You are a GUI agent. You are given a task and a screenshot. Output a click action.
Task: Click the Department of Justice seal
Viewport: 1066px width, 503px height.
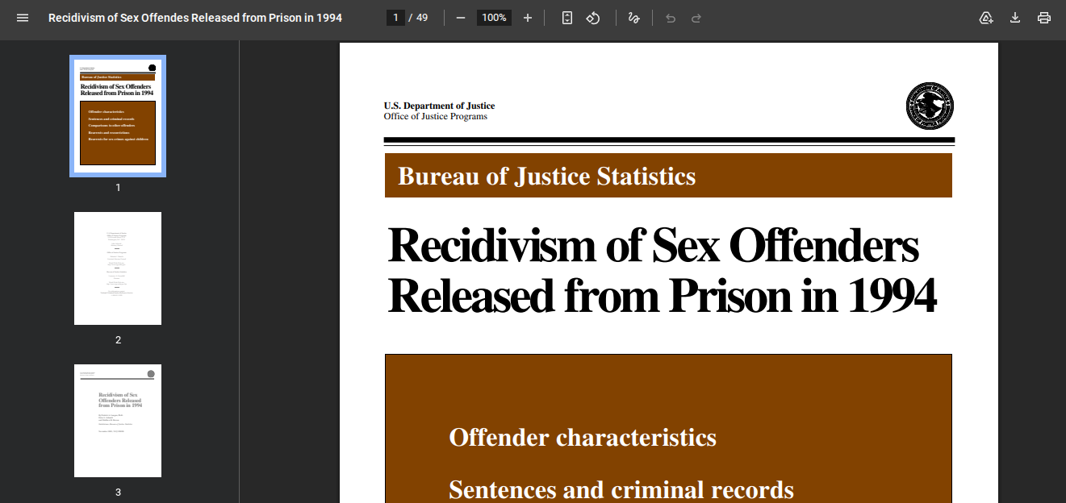click(x=930, y=106)
